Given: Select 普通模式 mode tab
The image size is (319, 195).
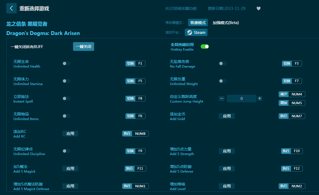Looking at the screenshot, I should (x=198, y=23).
